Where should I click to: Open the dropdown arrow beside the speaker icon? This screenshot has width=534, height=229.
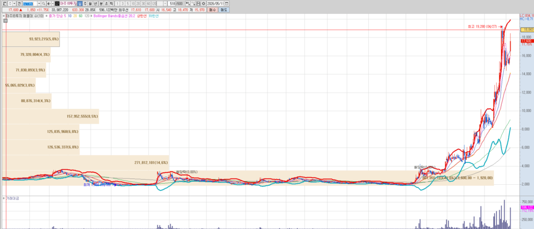(53, 4)
